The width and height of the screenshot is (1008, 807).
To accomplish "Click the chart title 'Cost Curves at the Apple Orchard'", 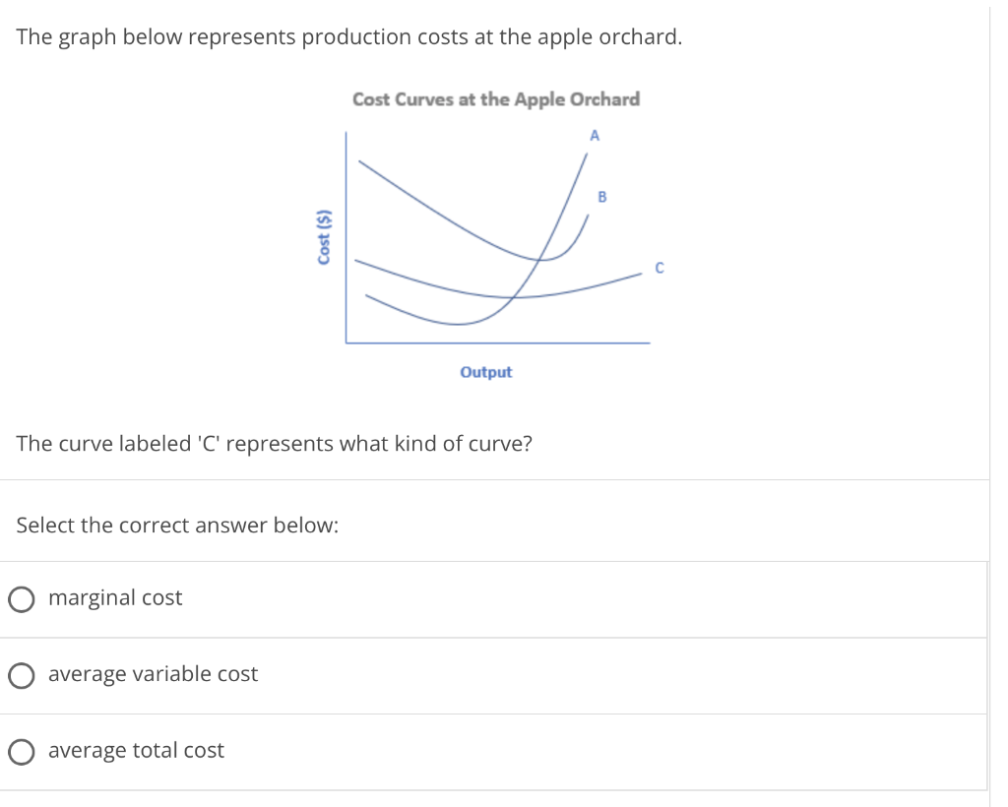I will [496, 98].
